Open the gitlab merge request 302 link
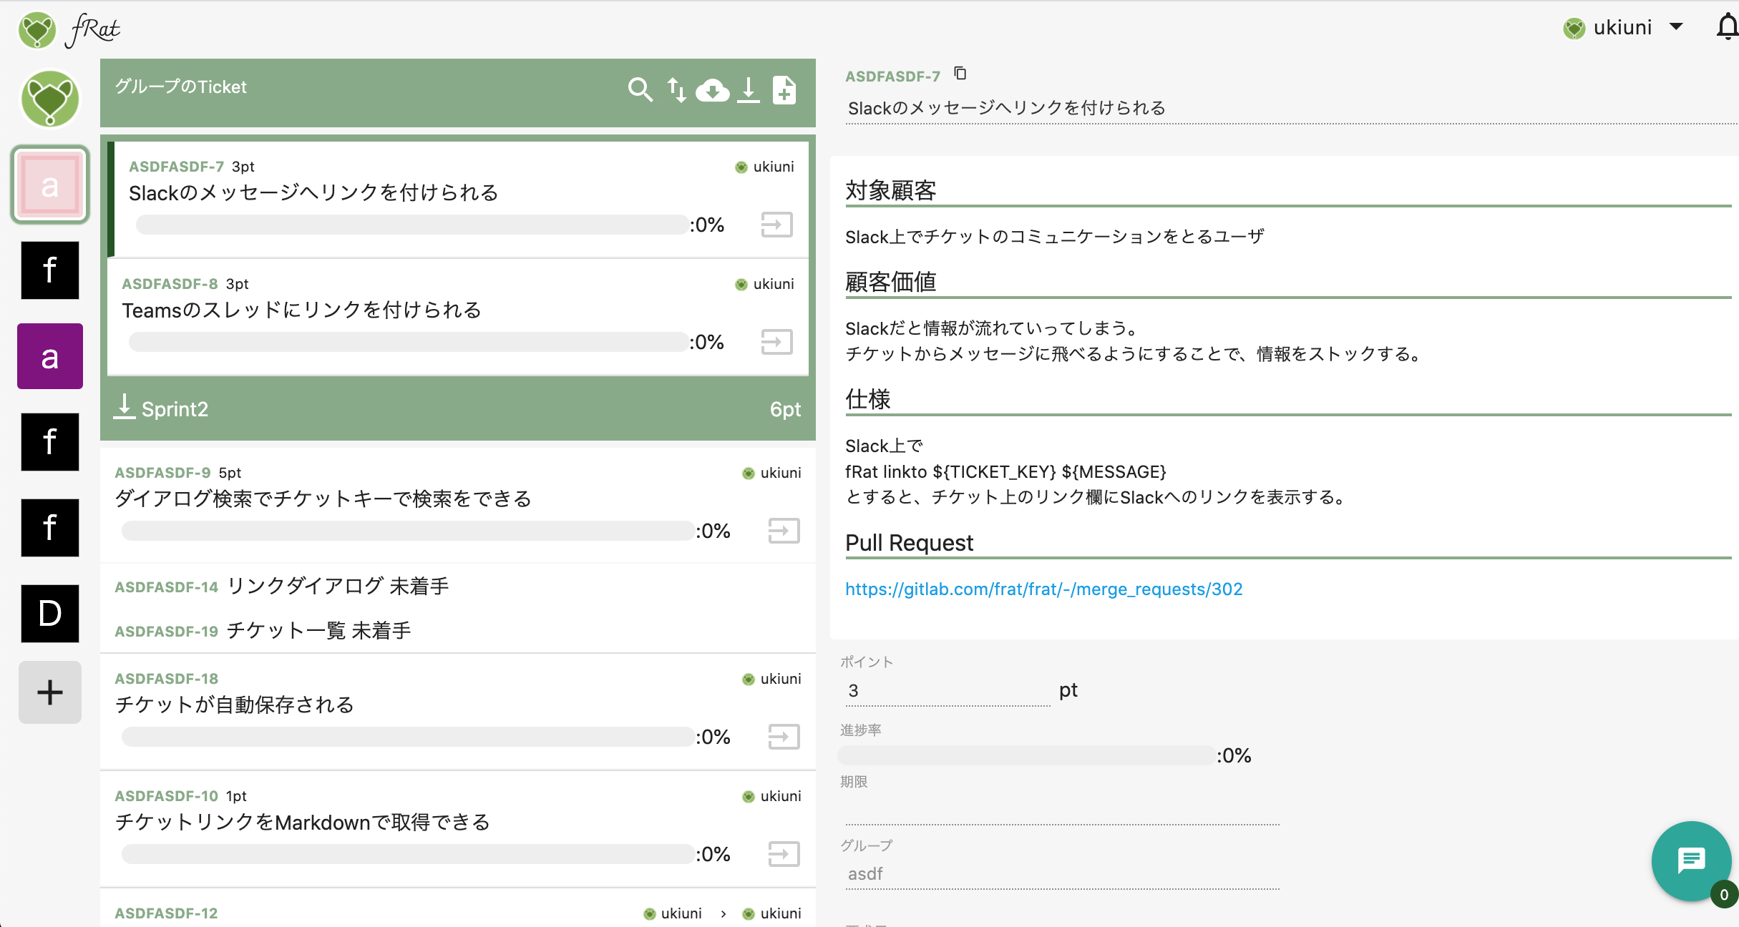 [x=1043, y=589]
